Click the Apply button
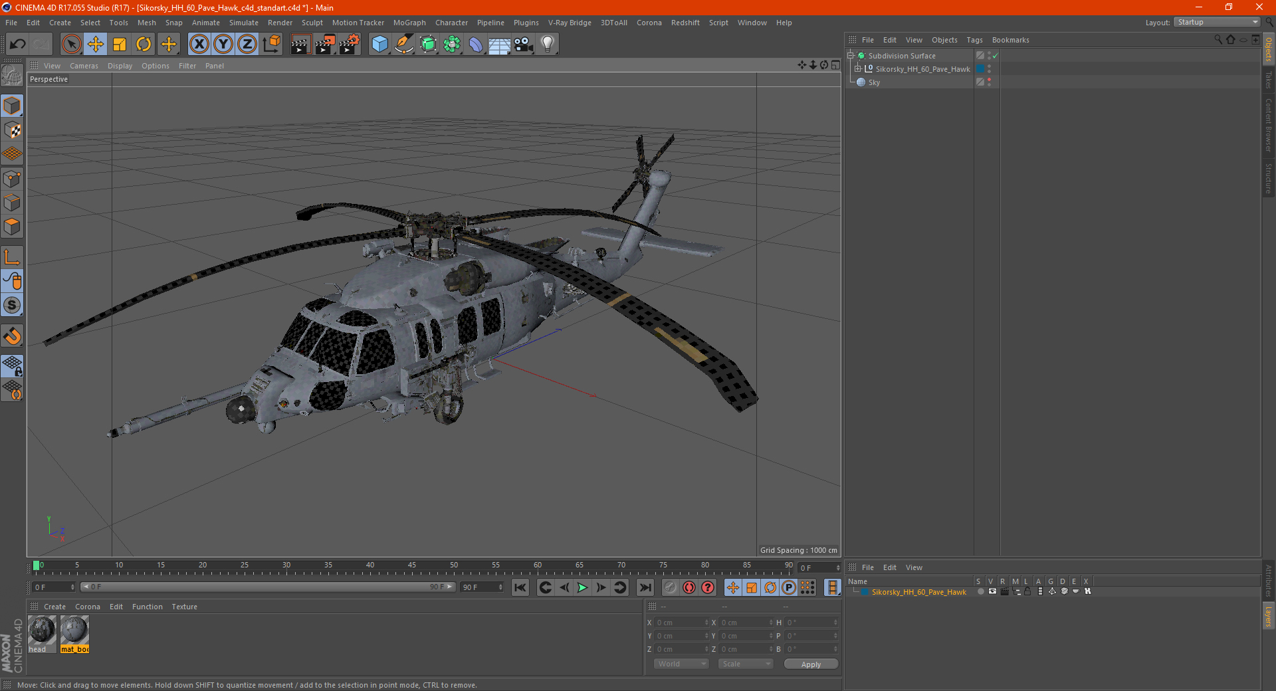The height and width of the screenshot is (691, 1276). pyautogui.click(x=811, y=664)
